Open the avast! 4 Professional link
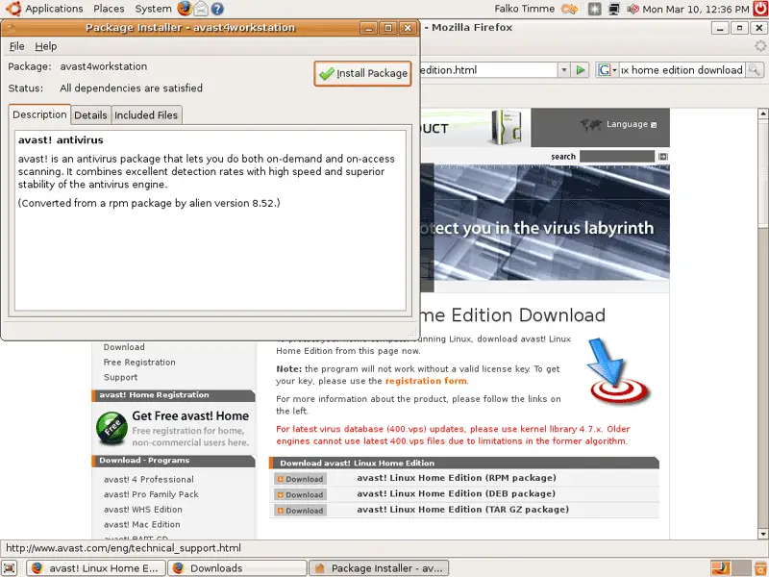Screen dimensions: 769x577 [149, 479]
